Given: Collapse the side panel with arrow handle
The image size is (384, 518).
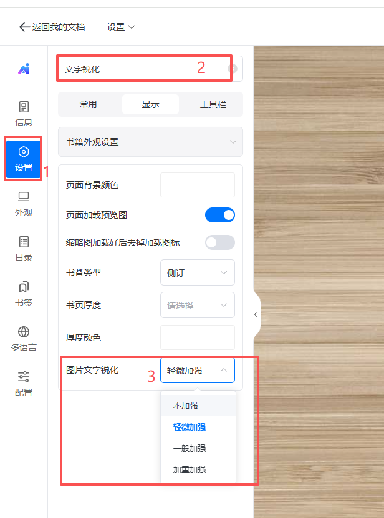Looking at the screenshot, I should pos(256,314).
